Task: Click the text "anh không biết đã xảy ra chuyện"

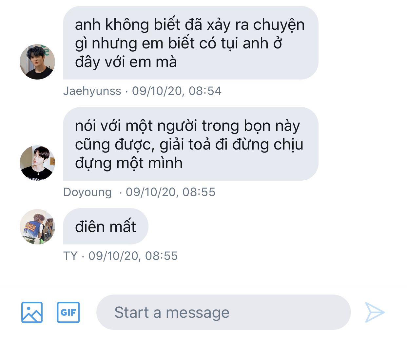Action: [190, 25]
